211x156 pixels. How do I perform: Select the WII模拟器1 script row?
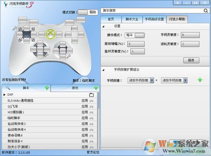click(49, 112)
